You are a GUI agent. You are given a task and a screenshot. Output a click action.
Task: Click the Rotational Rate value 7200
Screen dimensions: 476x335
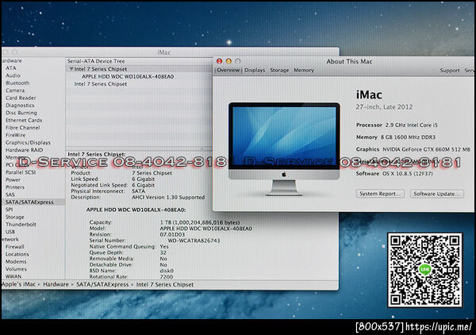click(x=167, y=277)
